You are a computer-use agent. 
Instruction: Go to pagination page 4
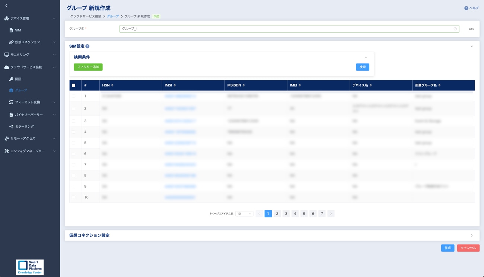click(295, 214)
